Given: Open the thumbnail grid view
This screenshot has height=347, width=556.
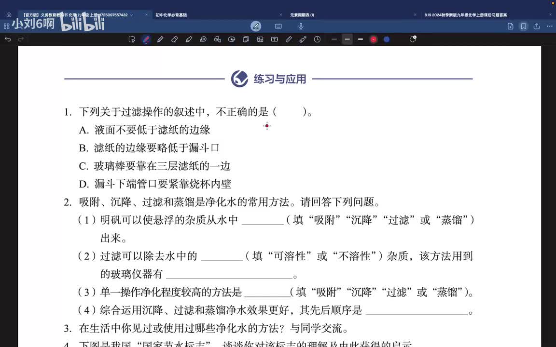Looking at the screenshot, I should 6,26.
